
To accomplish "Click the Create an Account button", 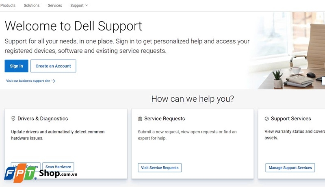I will point(53,66).
